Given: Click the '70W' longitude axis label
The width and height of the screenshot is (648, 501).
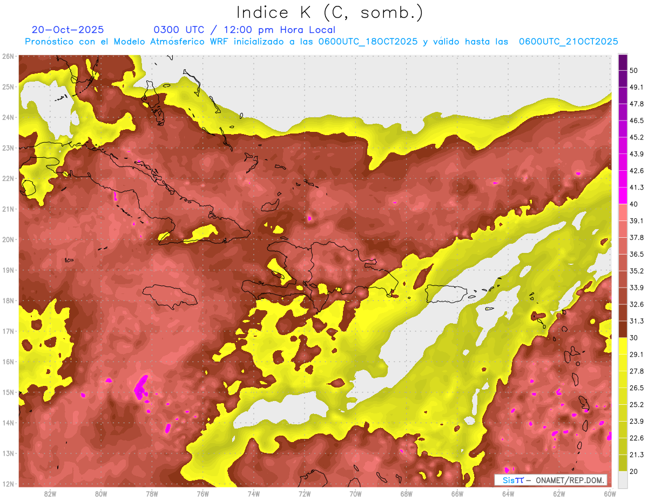Looking at the screenshot, I should click(x=355, y=493).
